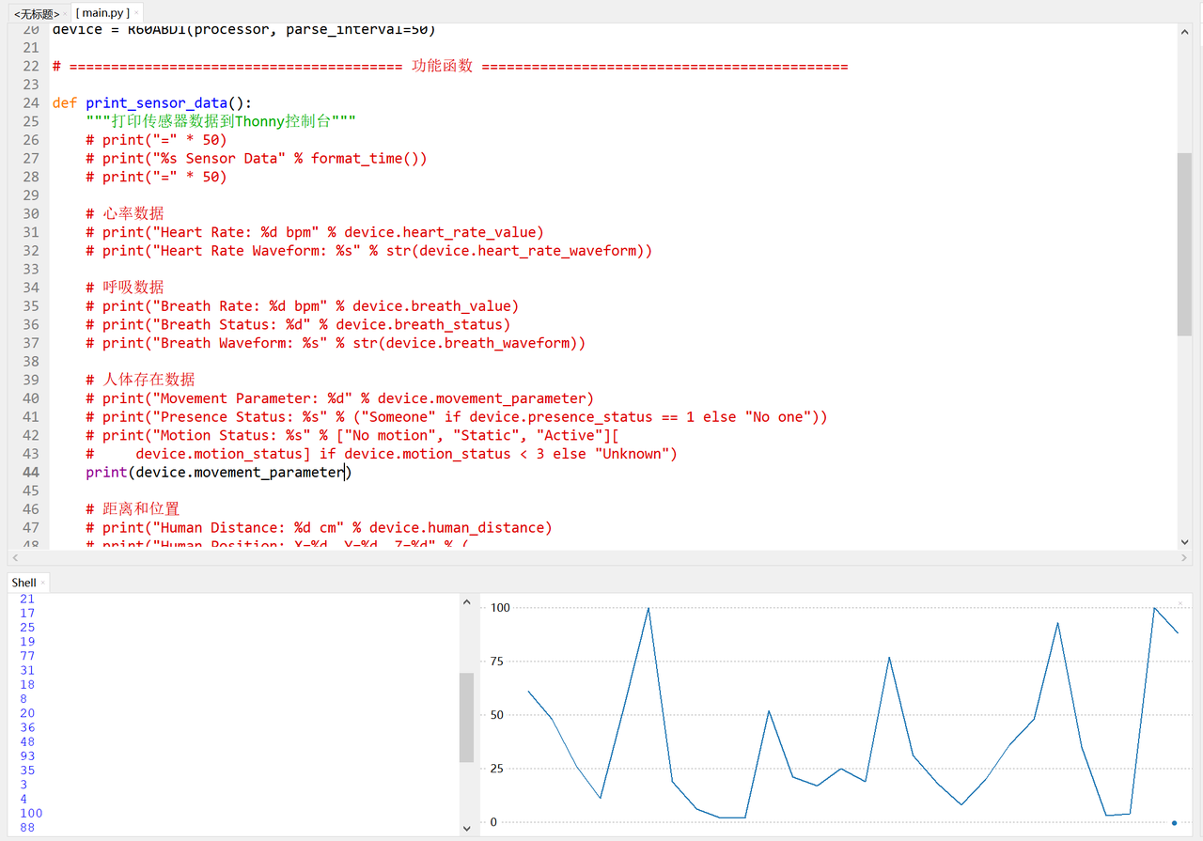This screenshot has width=1203, height=841.
Task: Click the "Human Distance: %d cm" comment line
Action: pyautogui.click(x=319, y=527)
